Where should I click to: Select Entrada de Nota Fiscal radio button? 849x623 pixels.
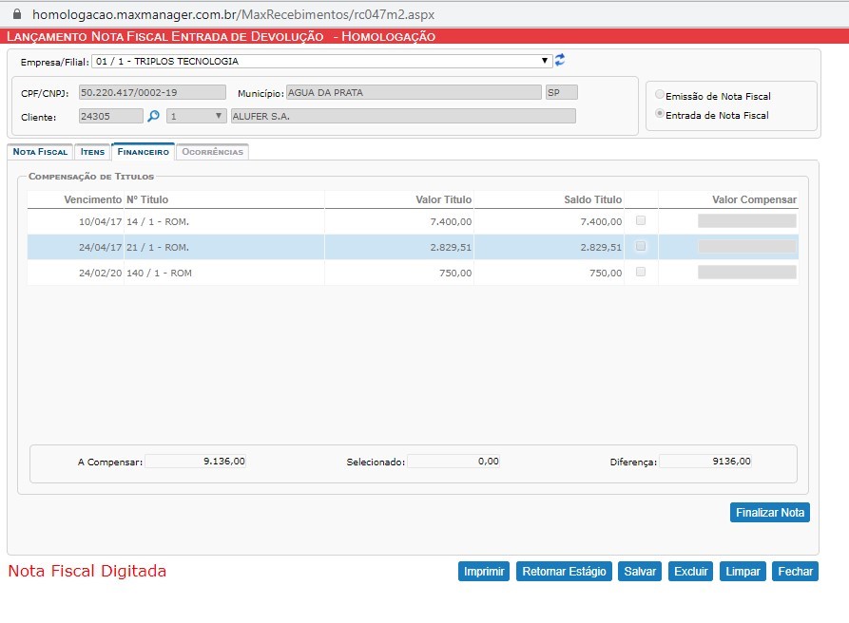pyautogui.click(x=660, y=114)
